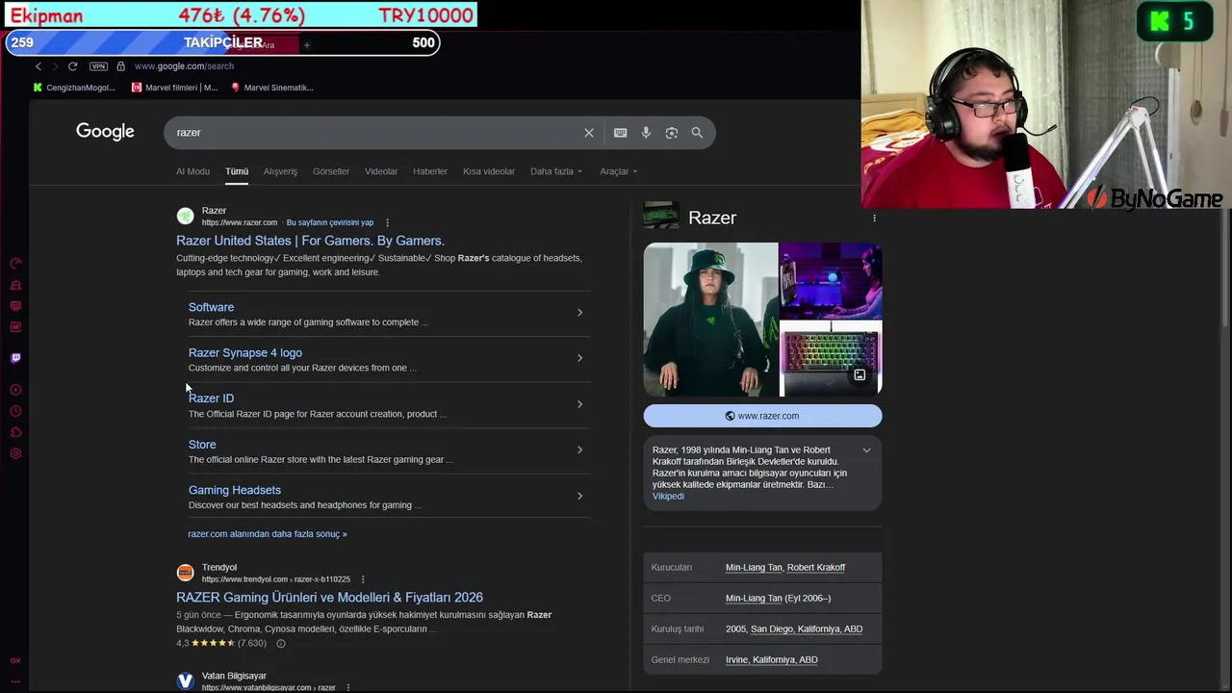The height and width of the screenshot is (693, 1232).
Task: Start voice search with the microphone icon
Action: pos(646,133)
